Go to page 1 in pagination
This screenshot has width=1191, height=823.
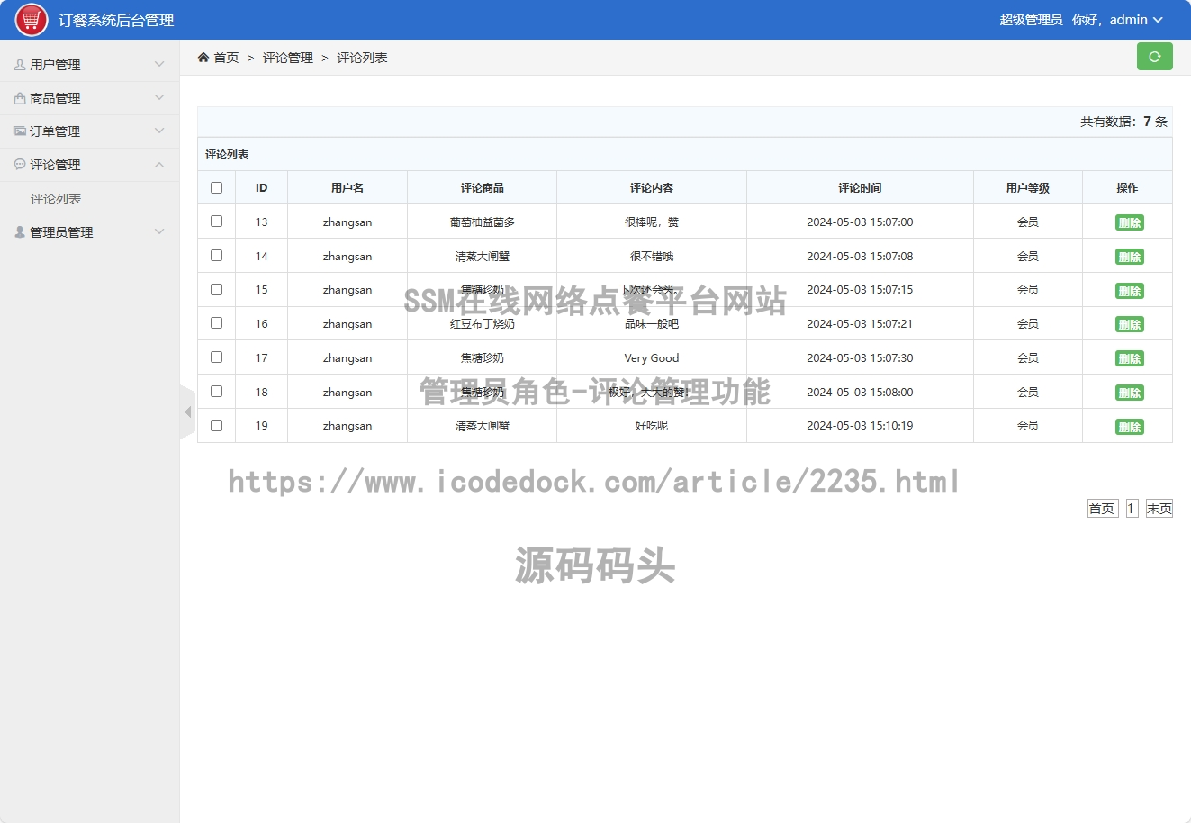coord(1132,509)
